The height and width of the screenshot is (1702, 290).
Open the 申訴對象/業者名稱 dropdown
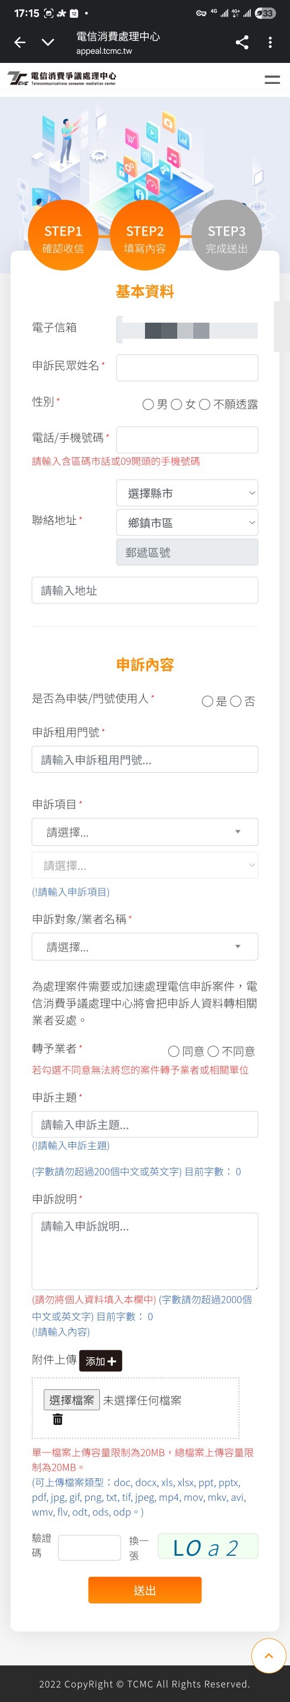[145, 947]
